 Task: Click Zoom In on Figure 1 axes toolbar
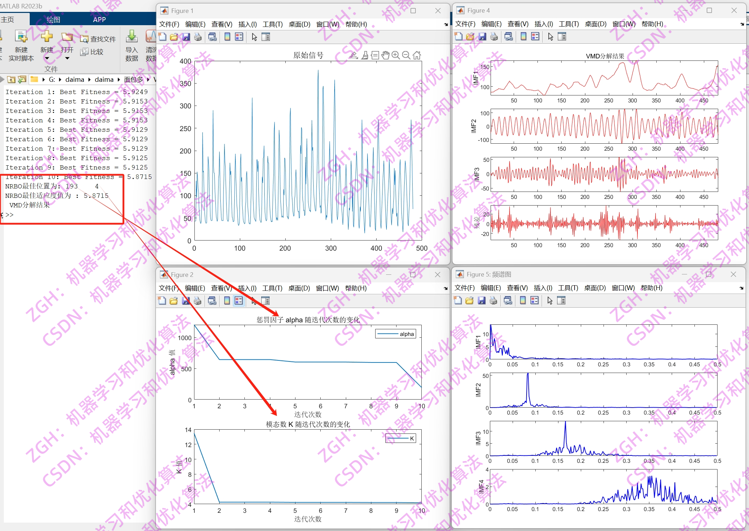[395, 55]
